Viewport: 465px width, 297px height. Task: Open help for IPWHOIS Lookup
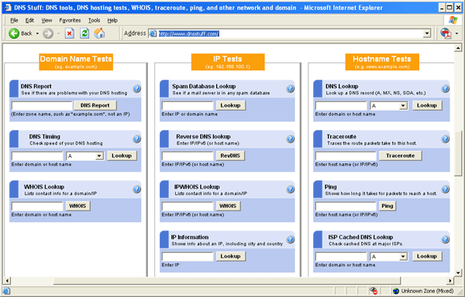(x=291, y=189)
